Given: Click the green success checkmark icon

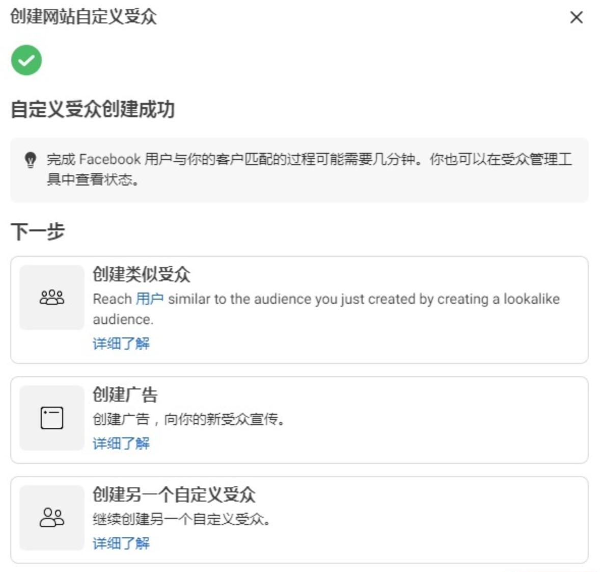Looking at the screenshot, I should (26, 60).
